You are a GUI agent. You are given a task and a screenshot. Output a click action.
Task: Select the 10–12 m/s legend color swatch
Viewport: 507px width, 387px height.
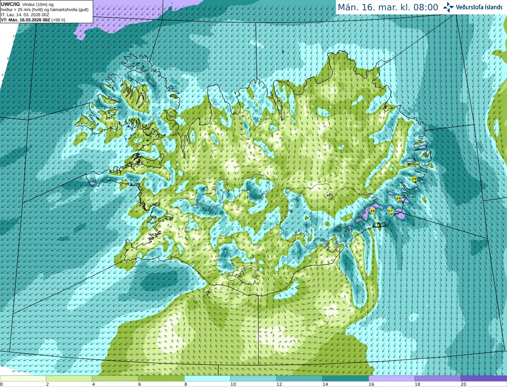click(253, 378)
